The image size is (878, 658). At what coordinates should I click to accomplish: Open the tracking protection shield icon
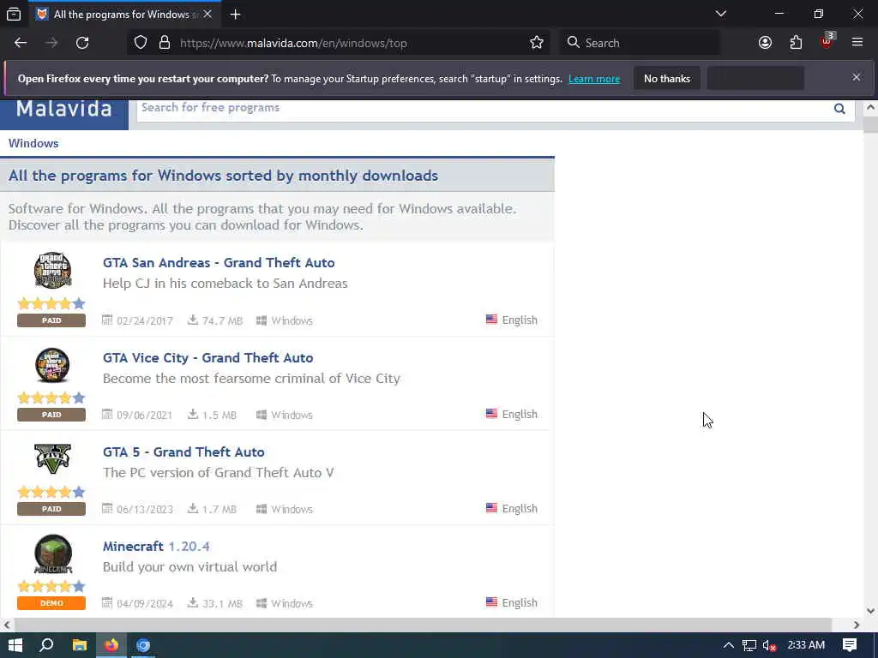[141, 43]
